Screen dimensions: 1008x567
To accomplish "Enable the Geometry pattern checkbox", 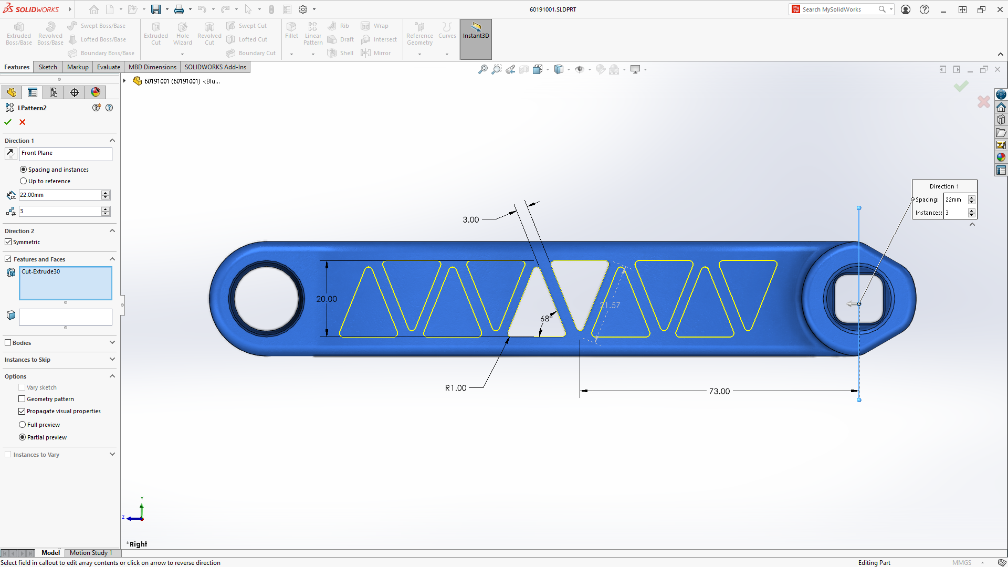I will pos(22,399).
